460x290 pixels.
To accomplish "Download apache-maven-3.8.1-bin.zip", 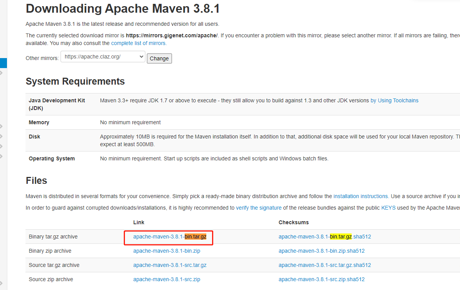I will pyautogui.click(x=167, y=251).
